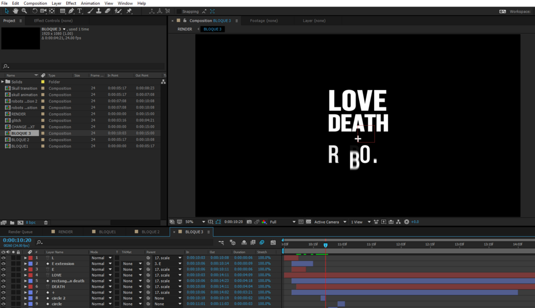The height and width of the screenshot is (308, 535).
Task: Click the Project panel search field
Action: [83, 66]
